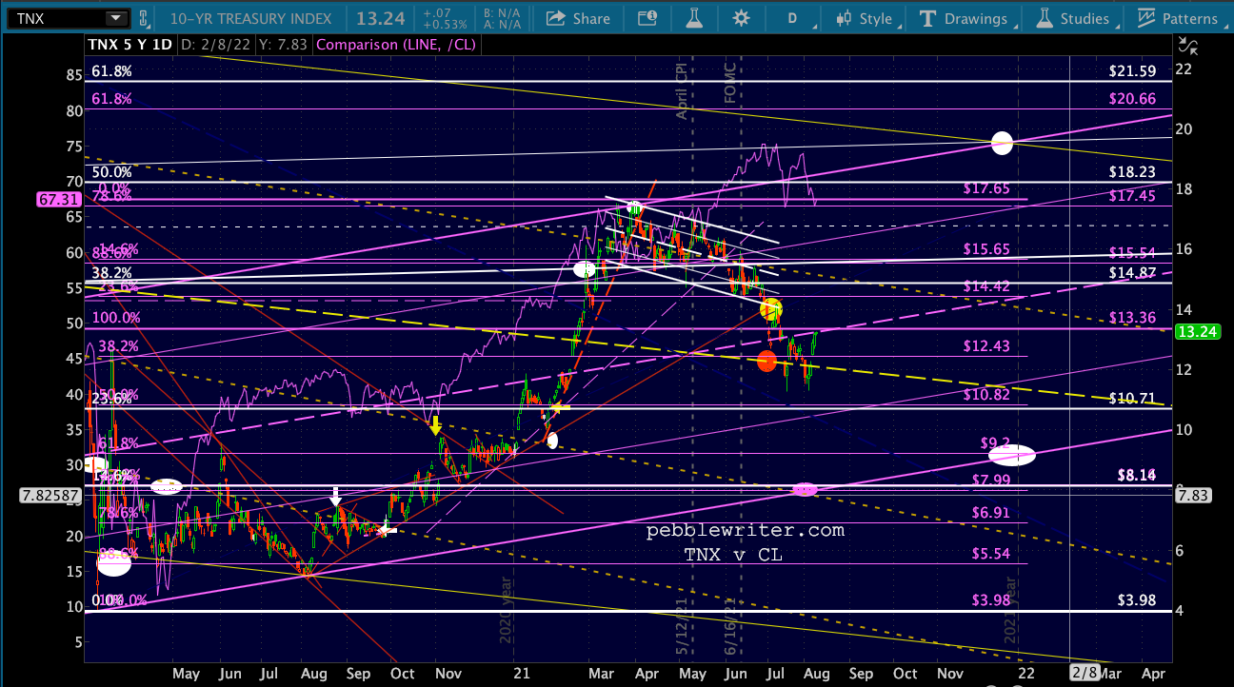Viewport: 1234px width, 687px height.
Task: Click the flask icon left of the gear
Action: coord(694,18)
